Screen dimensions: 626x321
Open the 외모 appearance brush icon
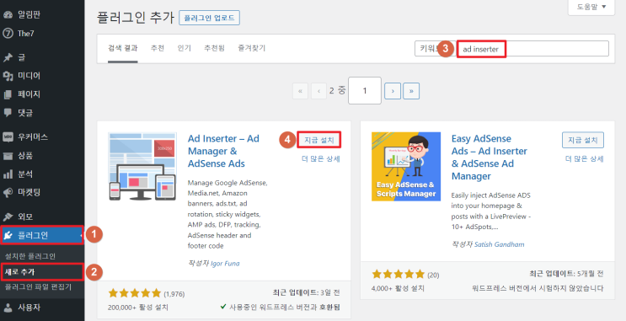(x=8, y=217)
